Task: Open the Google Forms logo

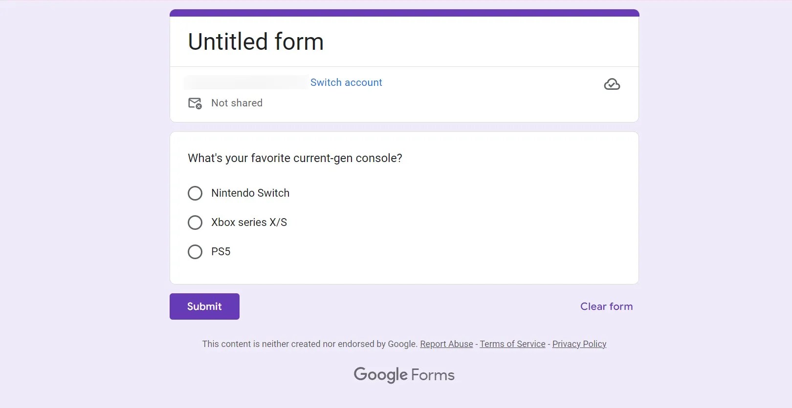Action: [404, 375]
